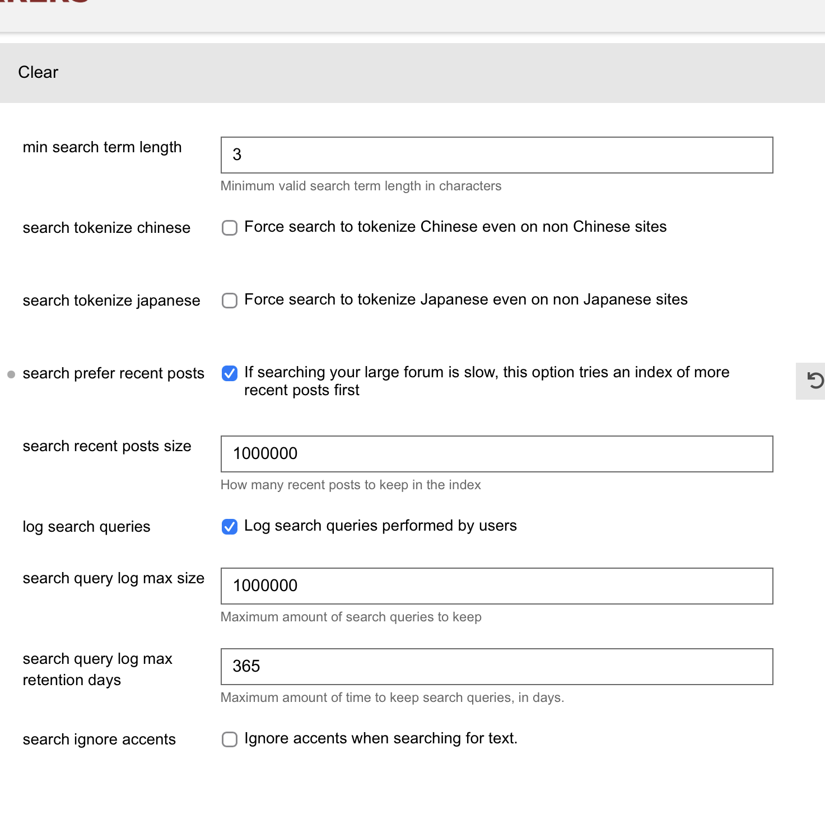The width and height of the screenshot is (825, 815).
Task: Click the 'search tokenize chinese' setting label
Action: [106, 228]
